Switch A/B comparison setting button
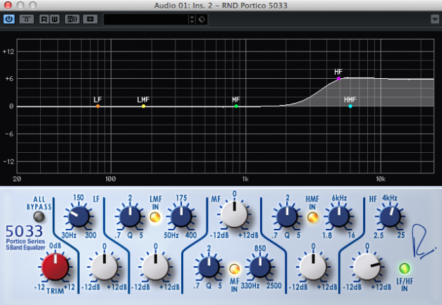 coord(73,19)
